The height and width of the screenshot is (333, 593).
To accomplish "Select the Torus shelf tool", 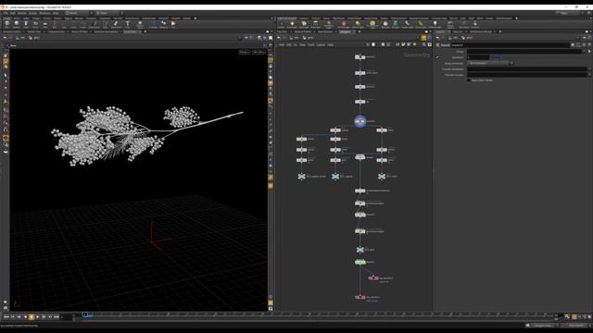I will coord(35,24).
